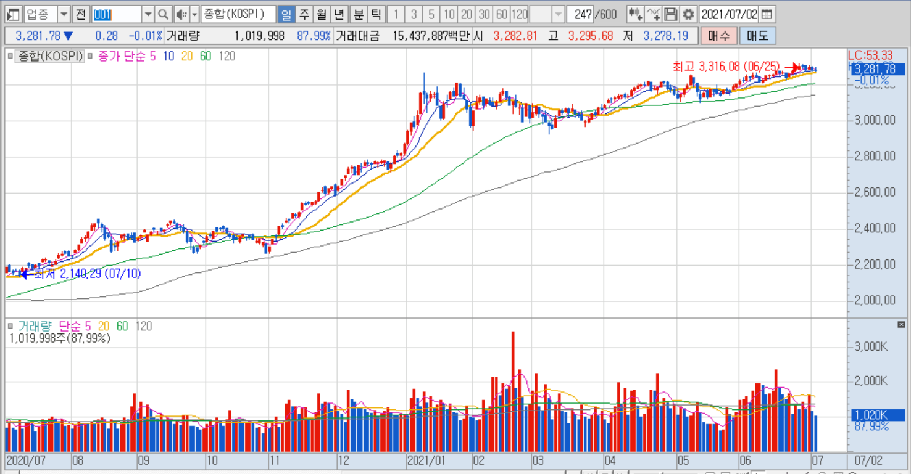Open chart settings gear icon
The width and height of the screenshot is (911, 474).
point(688,14)
